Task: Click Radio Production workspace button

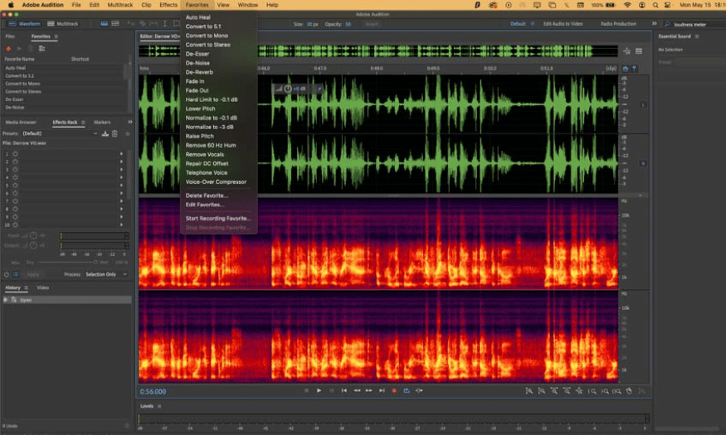Action: 618,24
